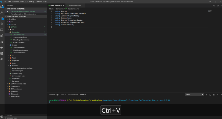Open Startup.cs from the explorer
Screen dimensions: 222x119
coord(15,81)
